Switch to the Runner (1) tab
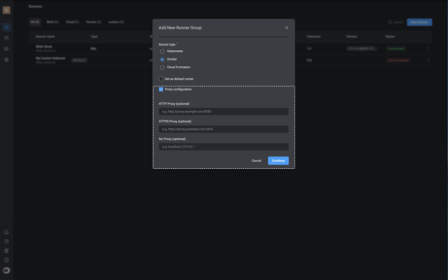Screen dimensions: 448x280 (93, 22)
